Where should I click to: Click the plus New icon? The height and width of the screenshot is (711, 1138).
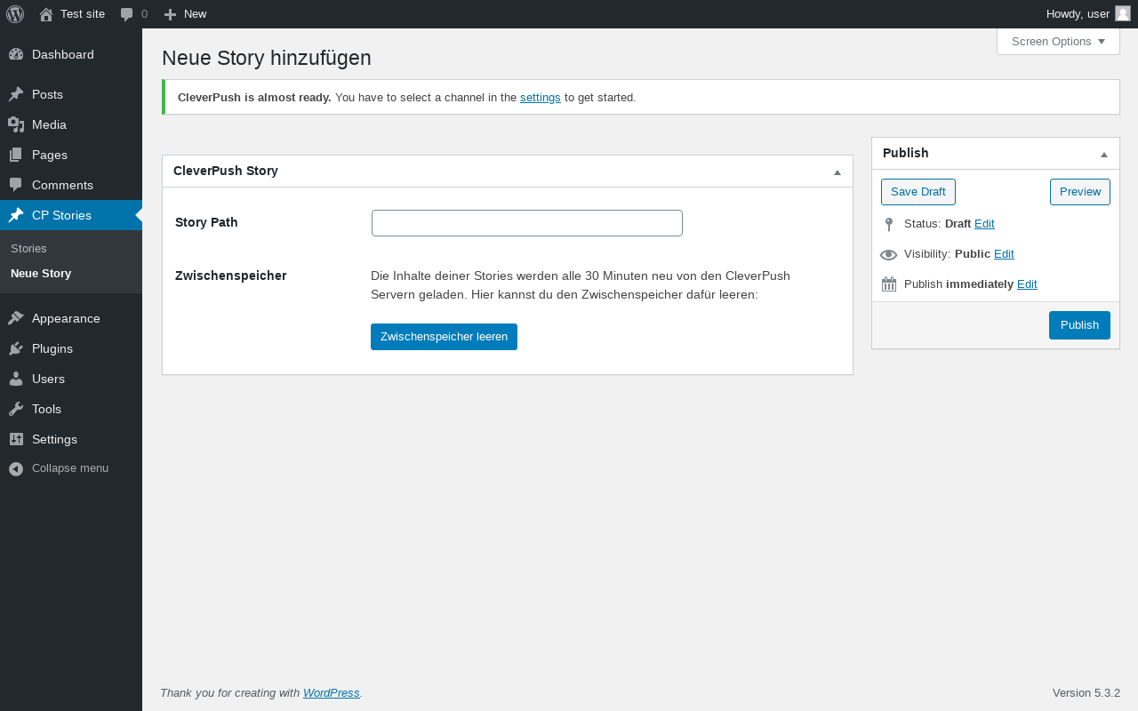click(x=171, y=14)
